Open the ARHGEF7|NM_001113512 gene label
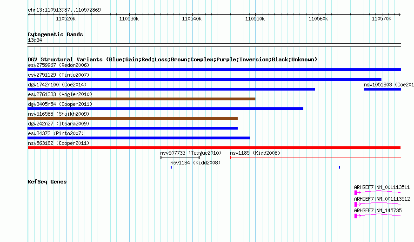The width and height of the screenshot is (414, 242). point(382,199)
